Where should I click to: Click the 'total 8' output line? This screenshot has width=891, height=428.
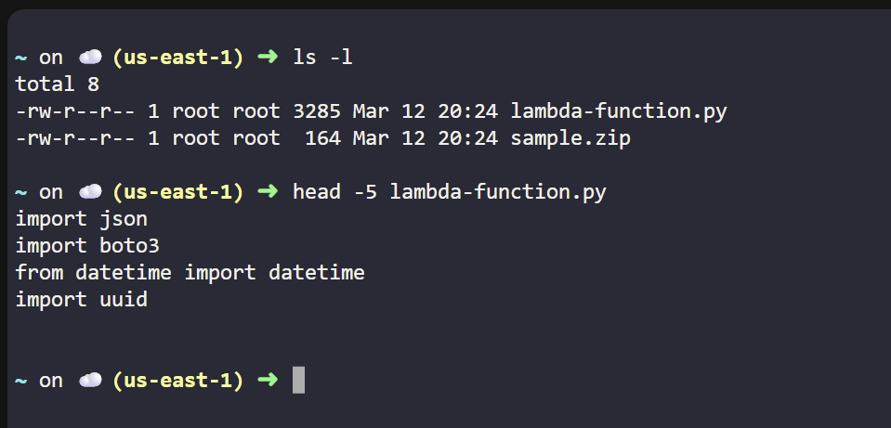tap(57, 84)
